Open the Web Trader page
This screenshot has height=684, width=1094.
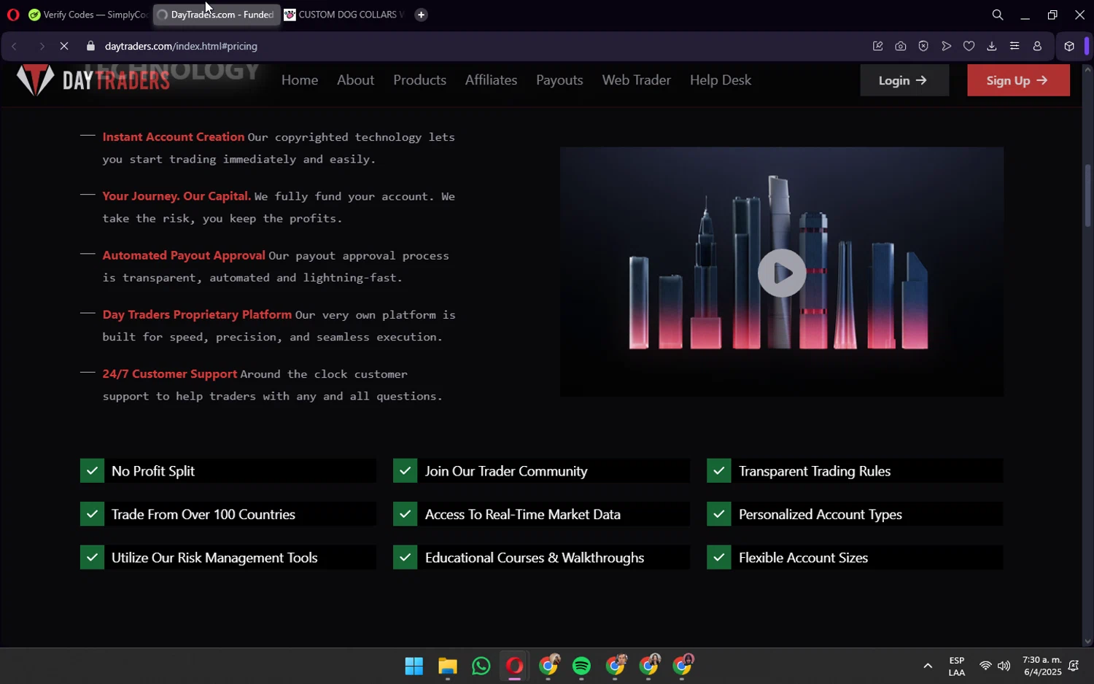636,80
